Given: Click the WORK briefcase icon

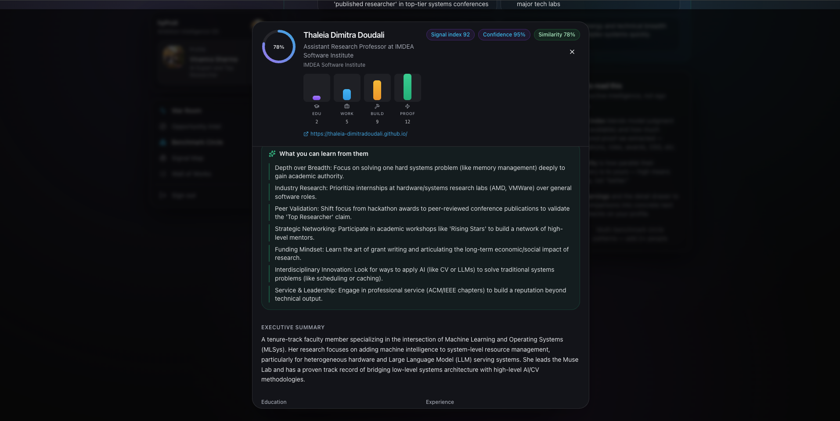Looking at the screenshot, I should tap(347, 106).
